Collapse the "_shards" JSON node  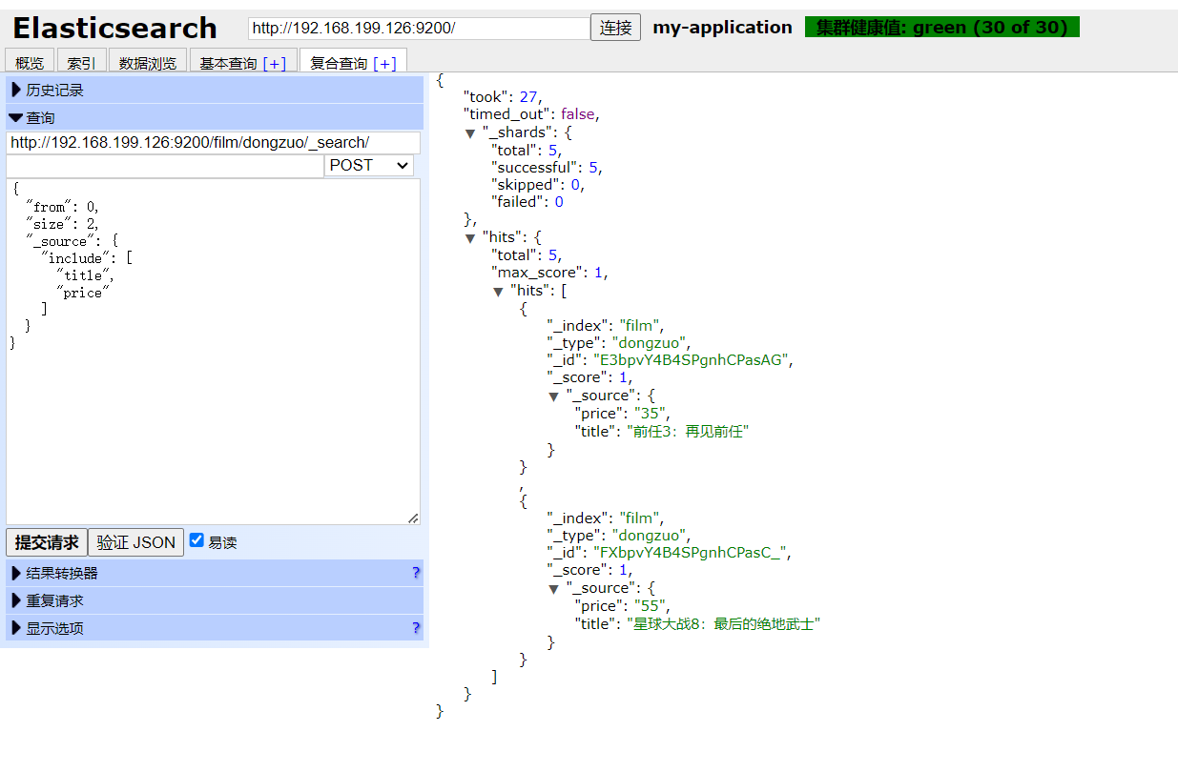[470, 133]
